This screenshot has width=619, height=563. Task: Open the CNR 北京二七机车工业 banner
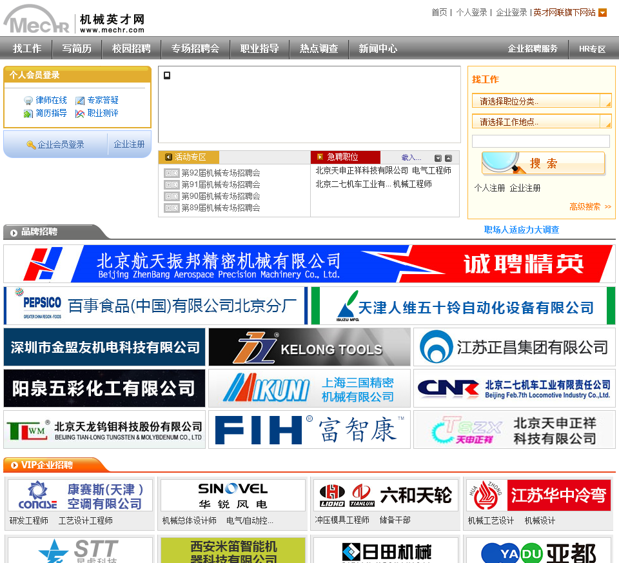point(515,388)
